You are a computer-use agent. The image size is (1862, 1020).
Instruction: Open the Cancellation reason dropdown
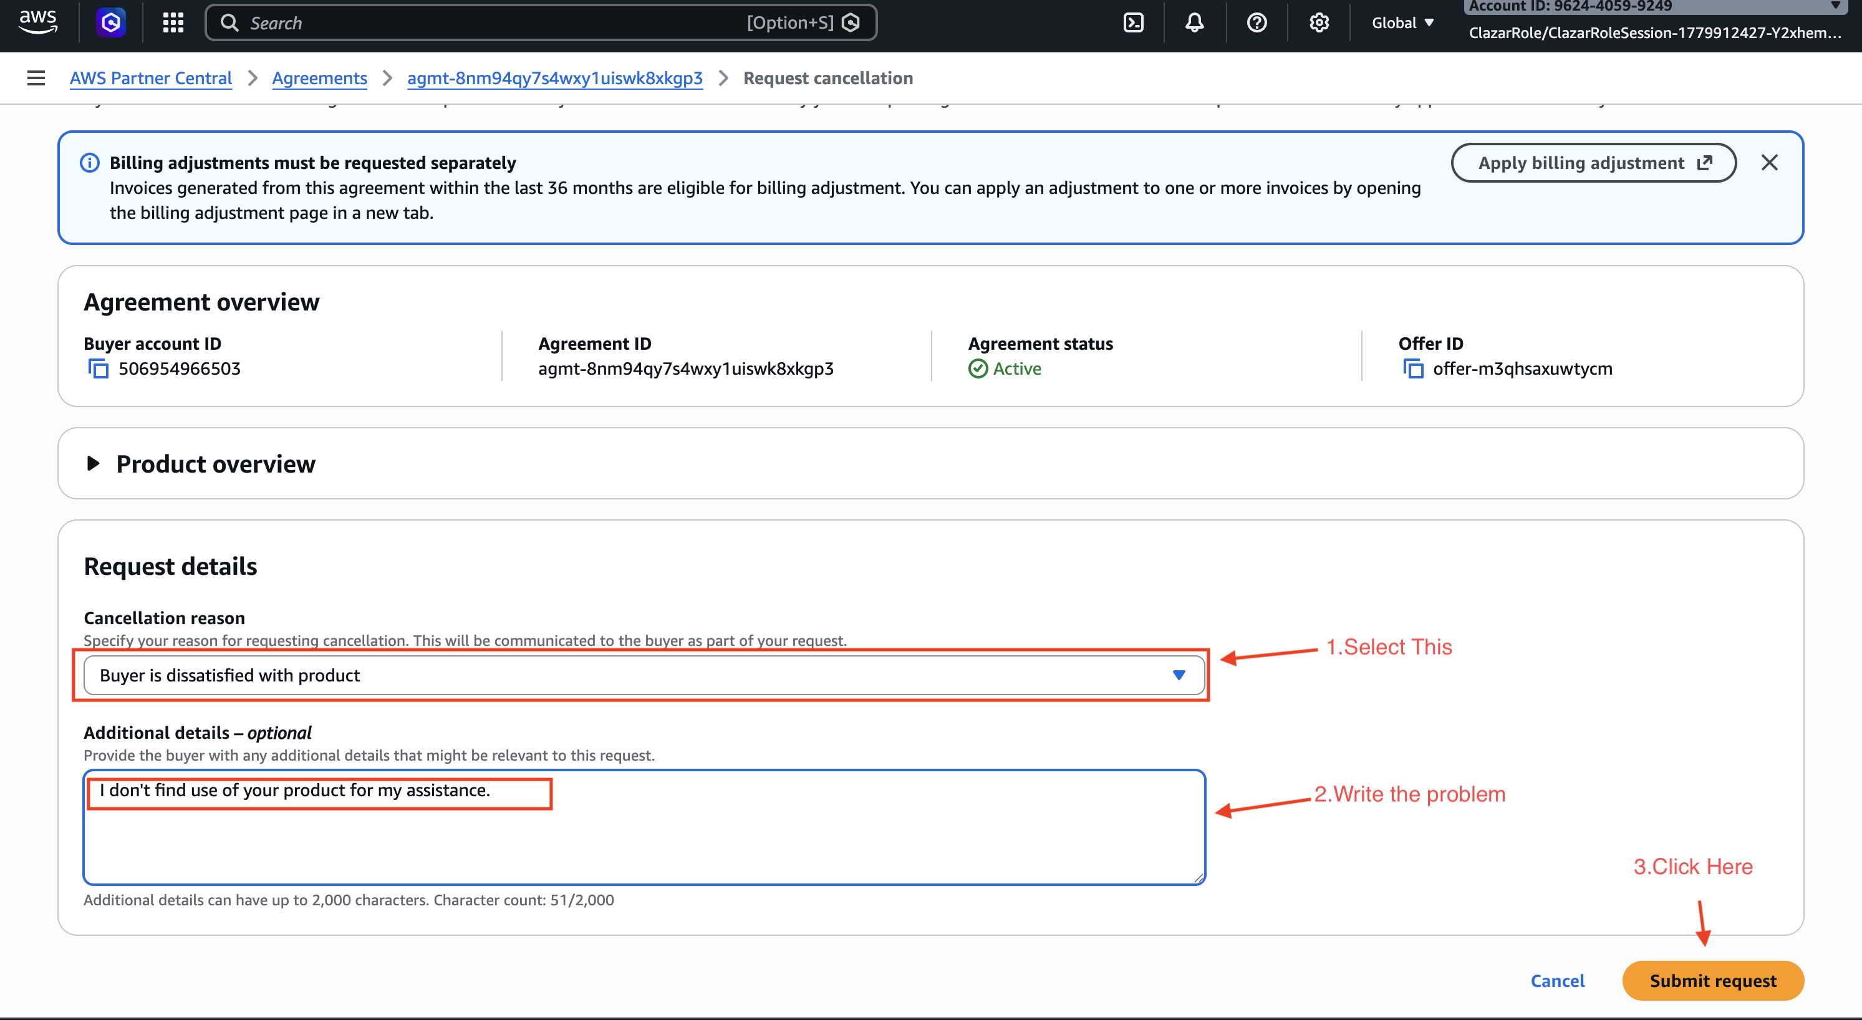pyautogui.click(x=644, y=675)
